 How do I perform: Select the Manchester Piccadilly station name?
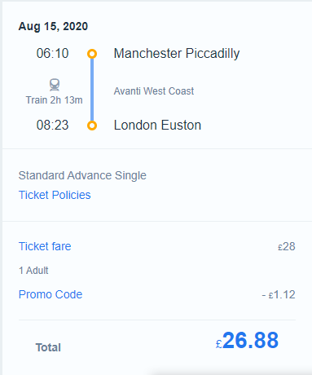(177, 53)
